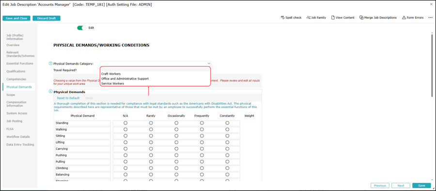This screenshot has width=436, height=191.
Task: Choose Office and Administrative Support option
Action: [x=125, y=79]
